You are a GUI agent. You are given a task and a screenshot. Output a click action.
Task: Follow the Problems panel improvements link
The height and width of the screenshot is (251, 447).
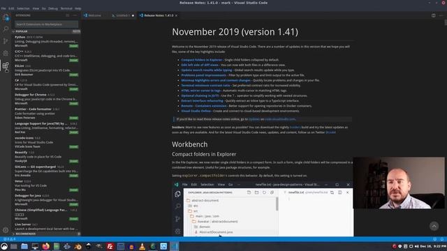point(203,75)
